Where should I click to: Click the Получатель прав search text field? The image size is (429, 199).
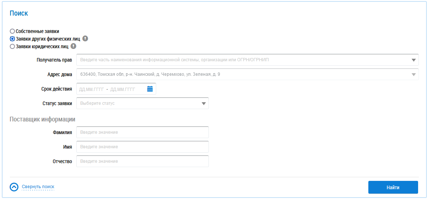click(240, 60)
